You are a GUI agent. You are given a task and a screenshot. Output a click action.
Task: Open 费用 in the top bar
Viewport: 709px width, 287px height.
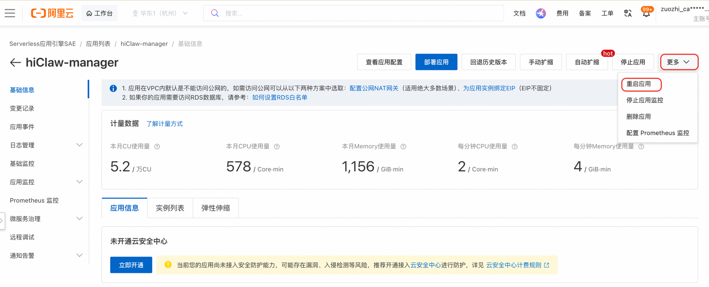(563, 13)
